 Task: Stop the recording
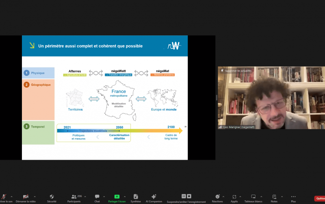pyautogui.click(x=189, y=196)
